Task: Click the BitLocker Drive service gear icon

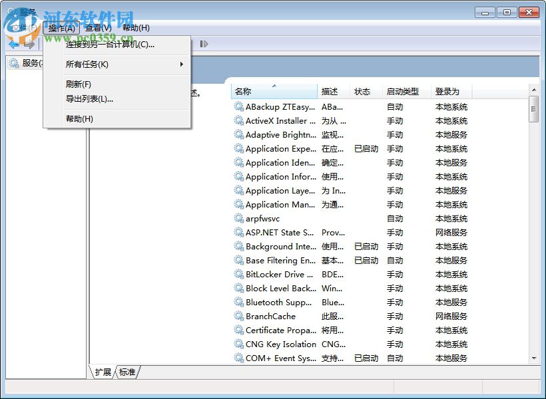Action: coord(238,275)
